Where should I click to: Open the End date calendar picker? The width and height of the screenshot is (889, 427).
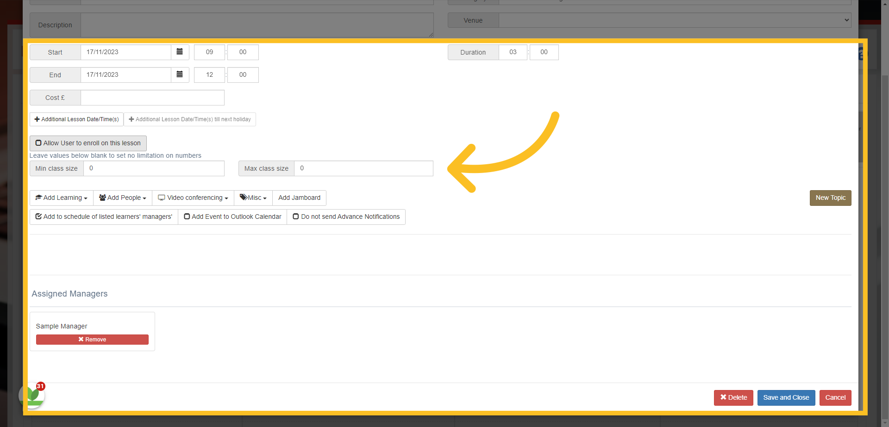[x=180, y=74]
